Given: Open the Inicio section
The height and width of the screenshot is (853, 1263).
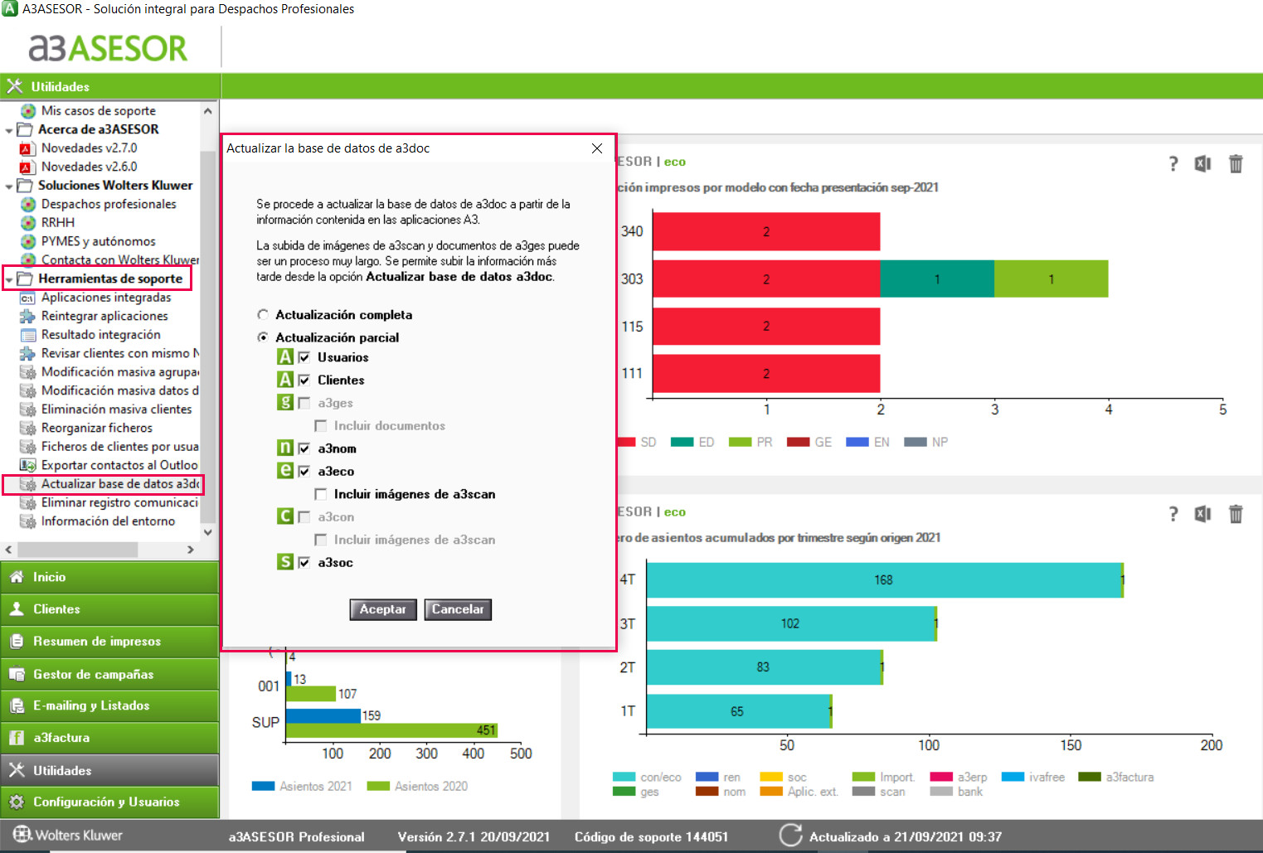Looking at the screenshot, I should [109, 577].
